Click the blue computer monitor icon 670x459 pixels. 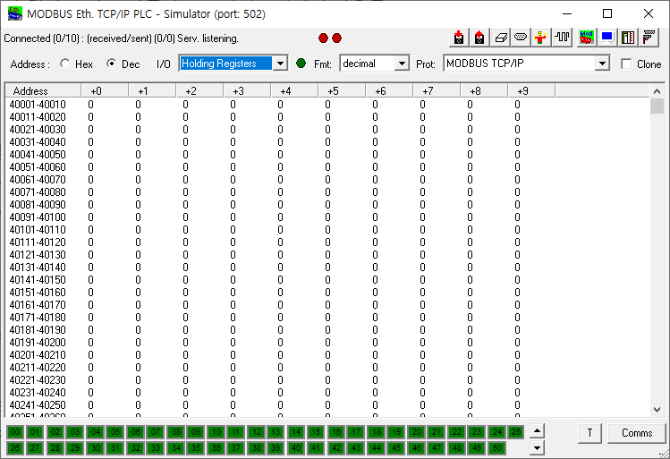pos(607,38)
